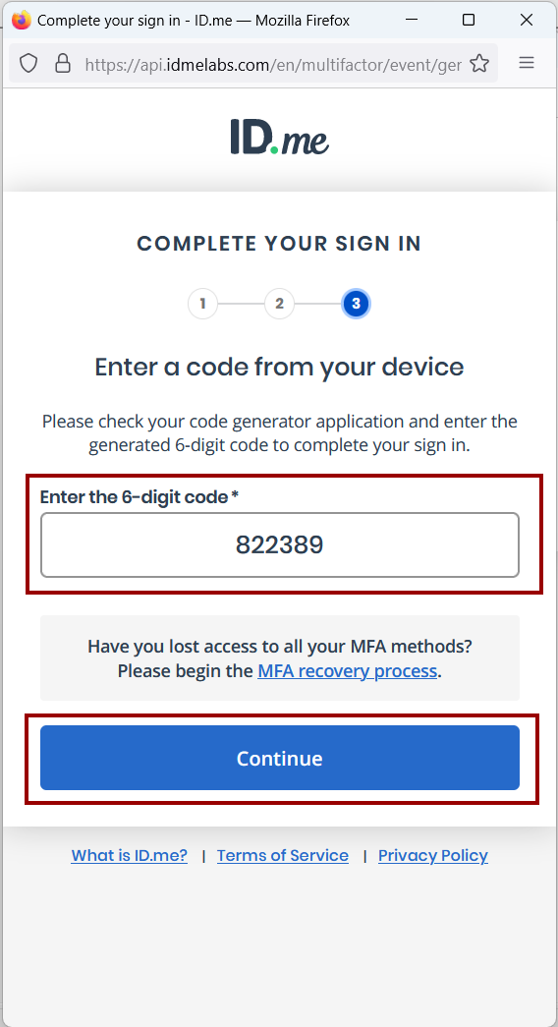Open the Terms of Service link

283,855
